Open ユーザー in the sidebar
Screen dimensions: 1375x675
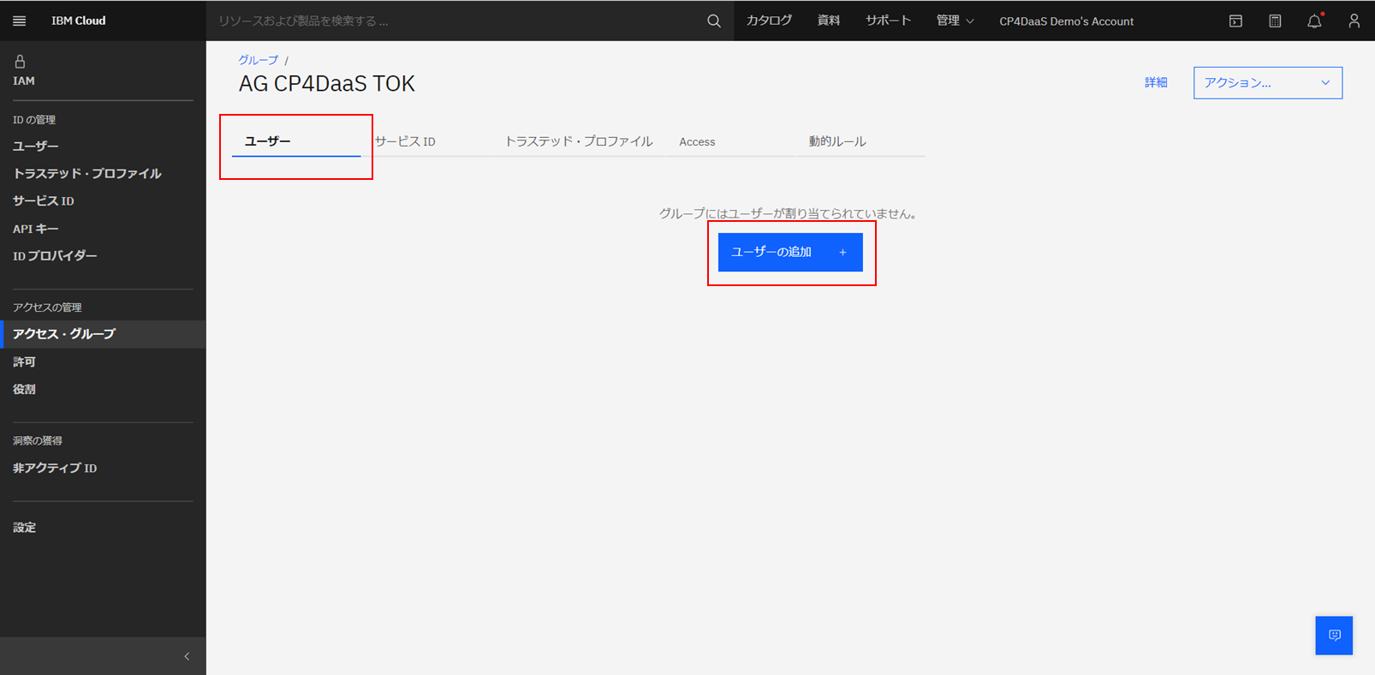[36, 146]
